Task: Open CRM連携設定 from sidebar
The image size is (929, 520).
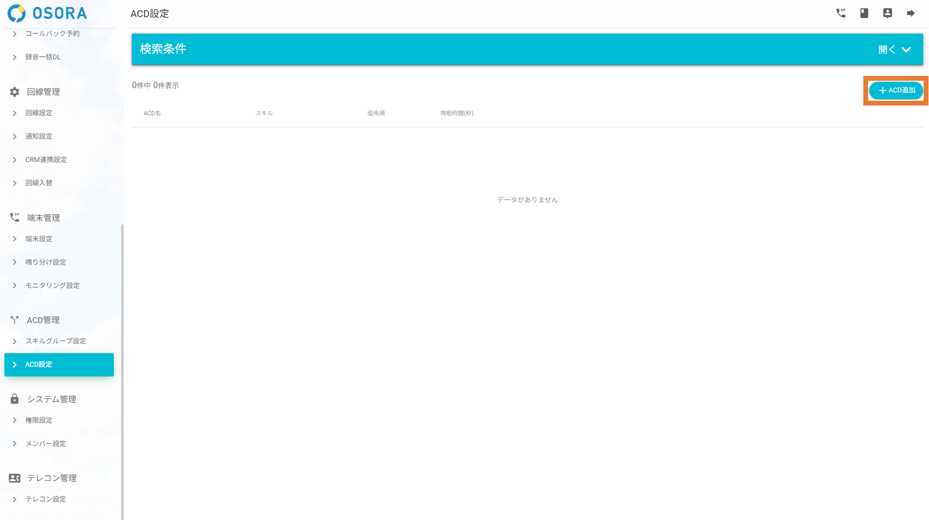Action: [x=46, y=160]
